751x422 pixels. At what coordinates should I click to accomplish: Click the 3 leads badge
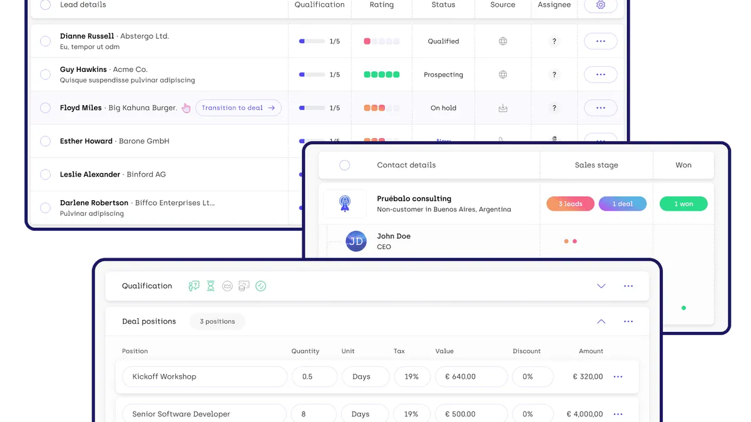pyautogui.click(x=570, y=204)
